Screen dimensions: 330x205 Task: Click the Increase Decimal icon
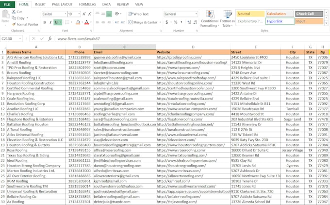pyautogui.click(x=189, y=22)
